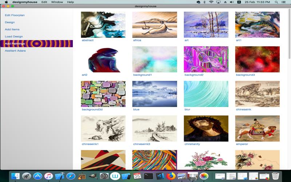The image size is (291, 182).
Task: Pick the christianity painting thumbnail
Action: tap(206, 128)
